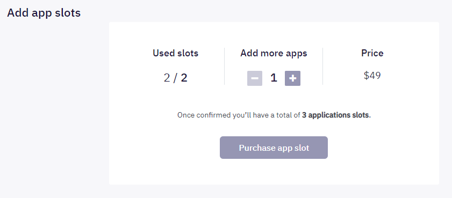Image resolution: width=452 pixels, height=198 pixels.
Task: Click the 'Add more apps' label
Action: [x=274, y=53]
